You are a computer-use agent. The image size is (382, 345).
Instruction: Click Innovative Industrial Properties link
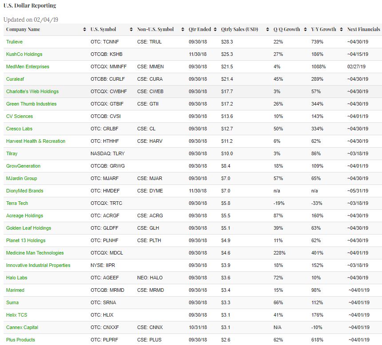pyautogui.click(x=38, y=265)
